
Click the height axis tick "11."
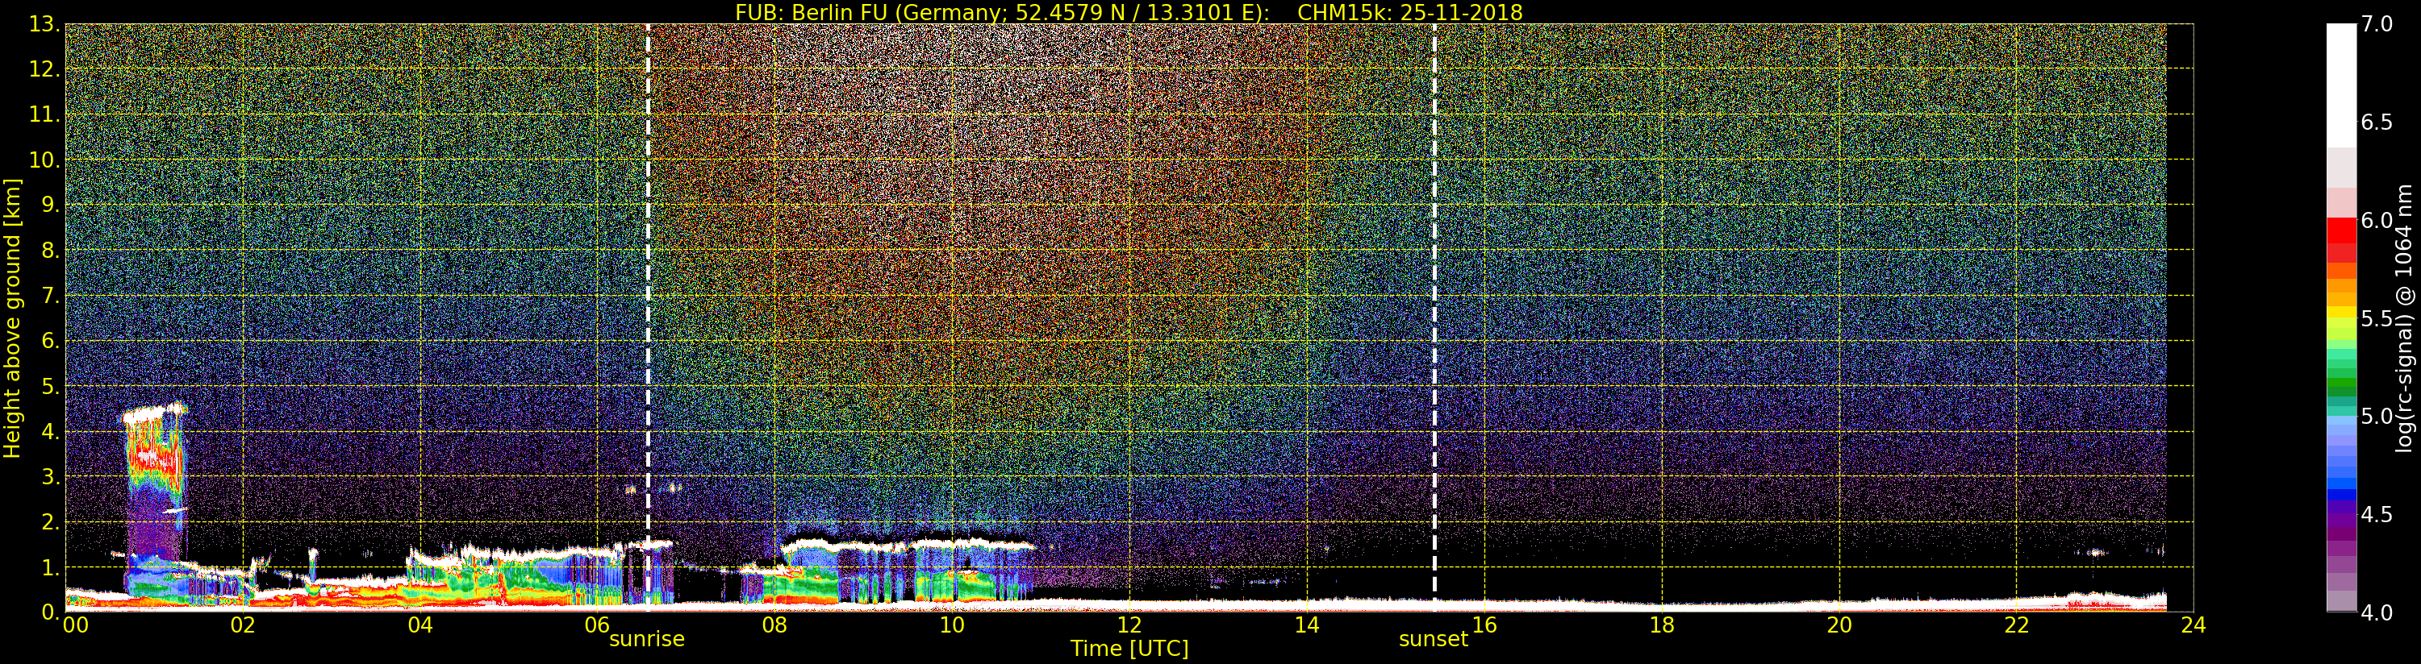point(44,114)
